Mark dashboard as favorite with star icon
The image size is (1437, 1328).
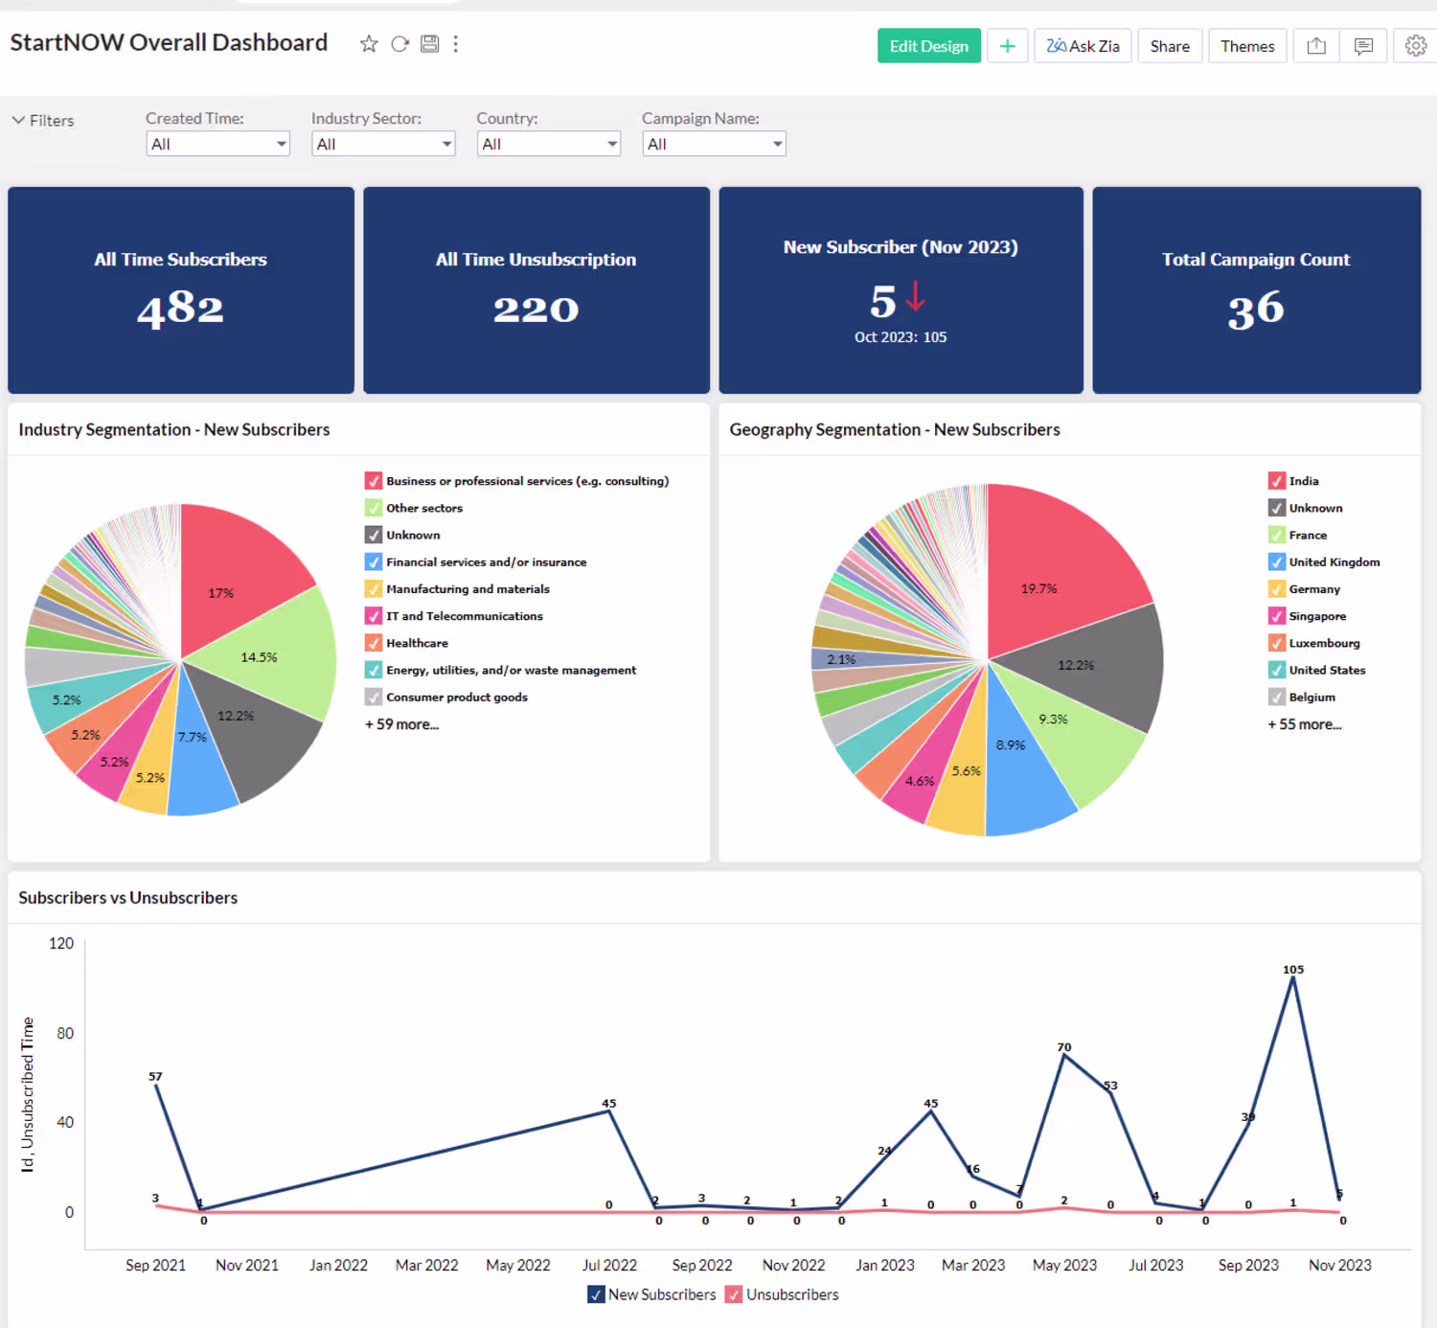[x=369, y=44]
